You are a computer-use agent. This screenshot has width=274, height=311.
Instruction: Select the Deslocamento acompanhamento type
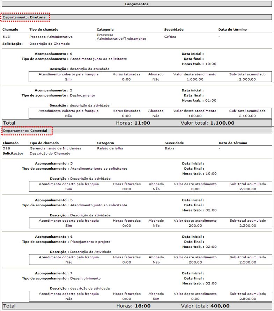click(82, 95)
